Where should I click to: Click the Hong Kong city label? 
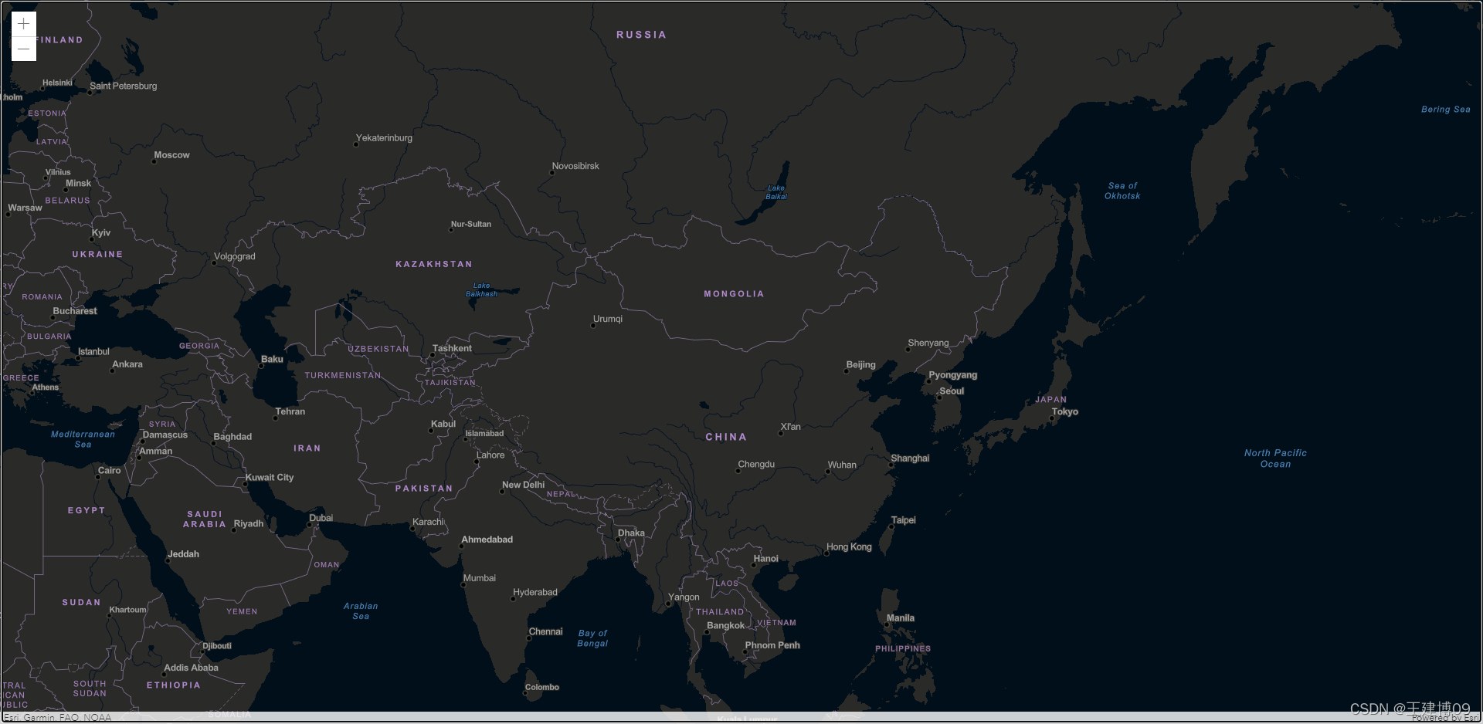[849, 547]
